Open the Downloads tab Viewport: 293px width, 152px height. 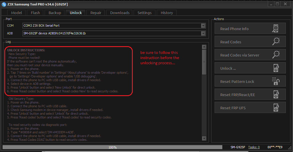click(120, 13)
